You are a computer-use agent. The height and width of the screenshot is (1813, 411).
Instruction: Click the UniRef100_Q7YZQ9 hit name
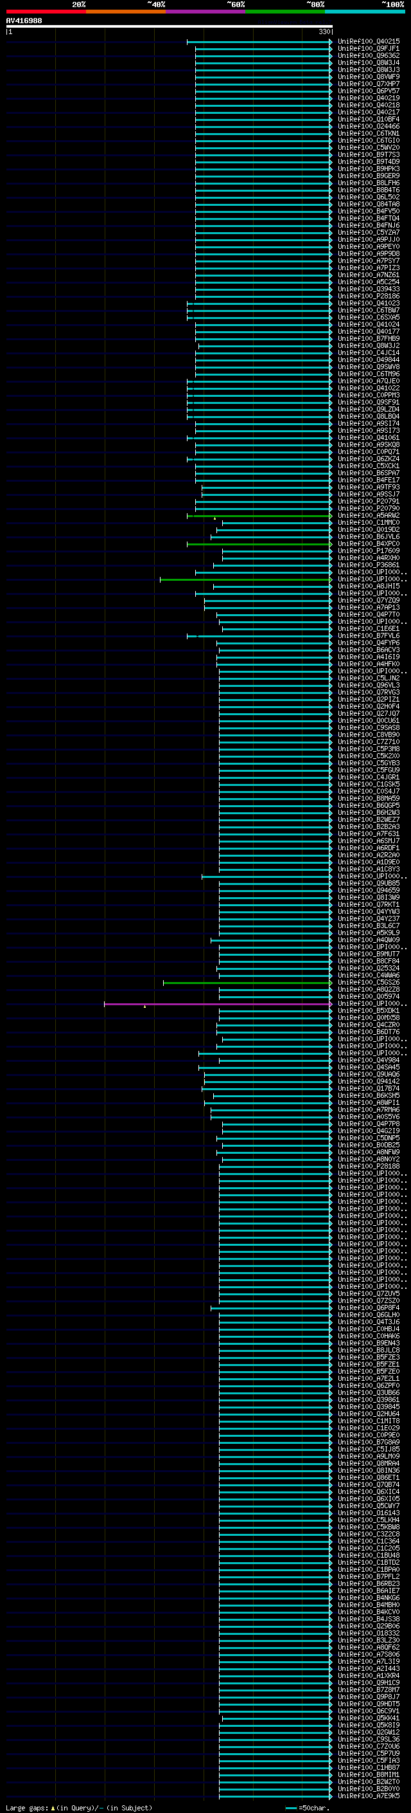tap(368, 600)
